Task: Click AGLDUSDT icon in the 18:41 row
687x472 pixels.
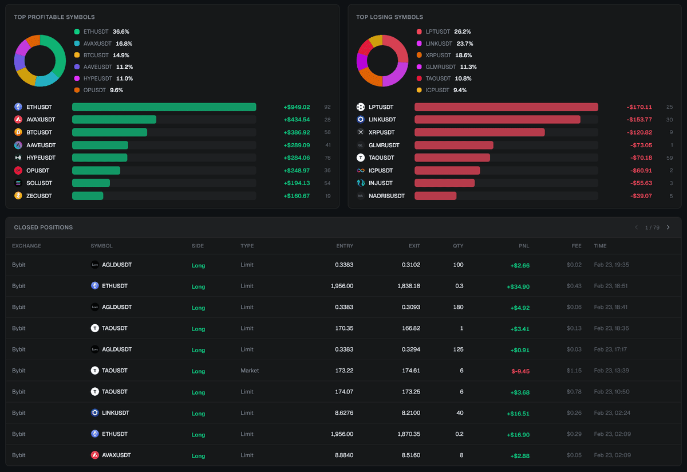Action: 95,307
